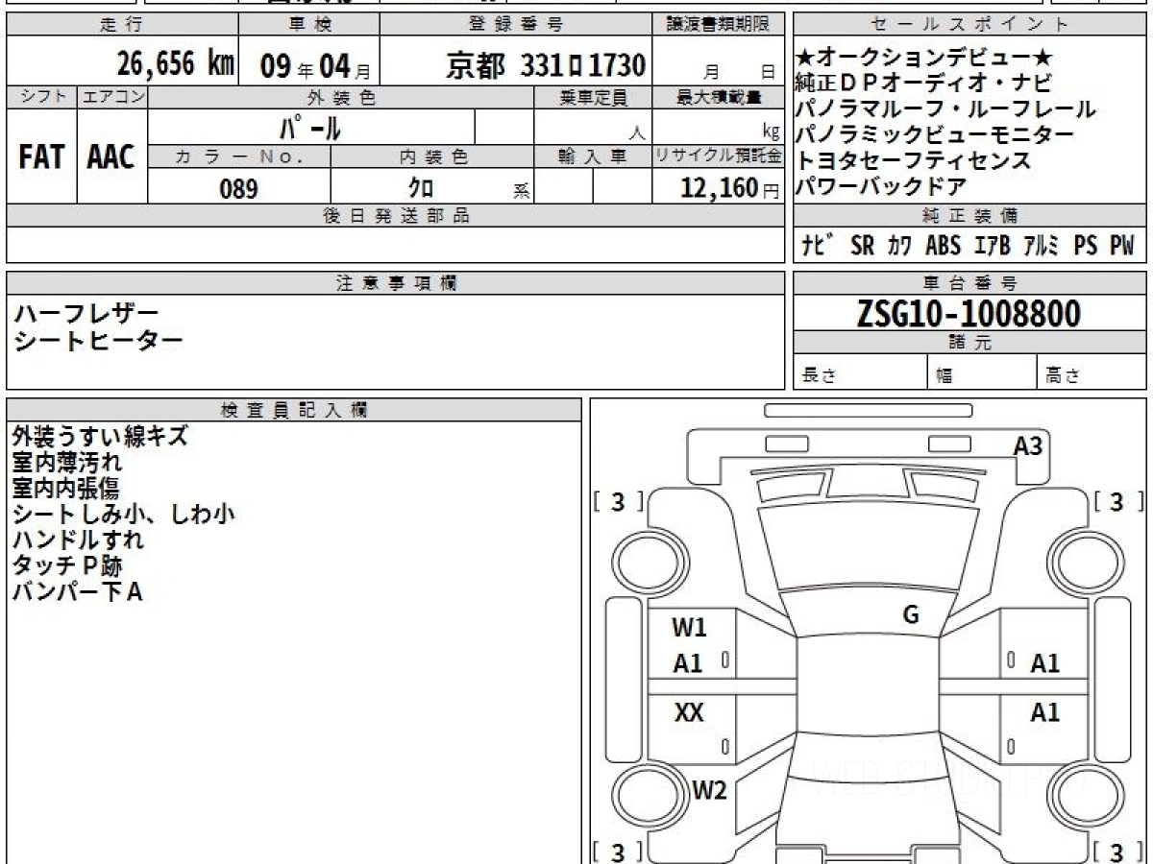Select the パノラマルーフ・ルーフレール line
Viewport: 1153px width, 864px height.
[x=945, y=108]
